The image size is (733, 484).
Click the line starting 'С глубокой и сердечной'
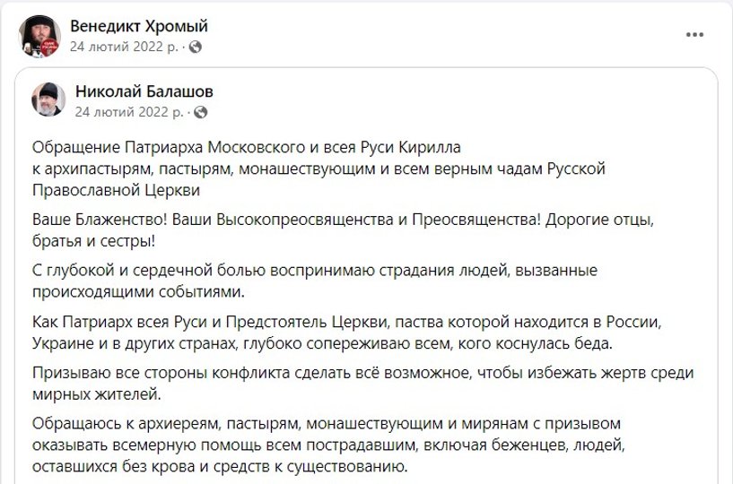tap(315, 270)
